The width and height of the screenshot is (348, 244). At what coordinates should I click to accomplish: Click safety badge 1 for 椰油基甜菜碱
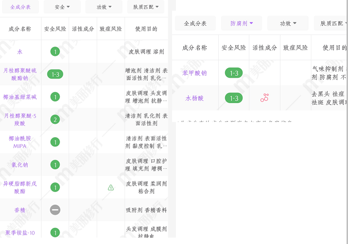coord(55,97)
